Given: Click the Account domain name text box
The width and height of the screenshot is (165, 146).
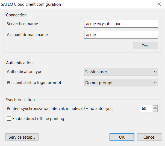Looking at the screenshot, I should [121, 35].
